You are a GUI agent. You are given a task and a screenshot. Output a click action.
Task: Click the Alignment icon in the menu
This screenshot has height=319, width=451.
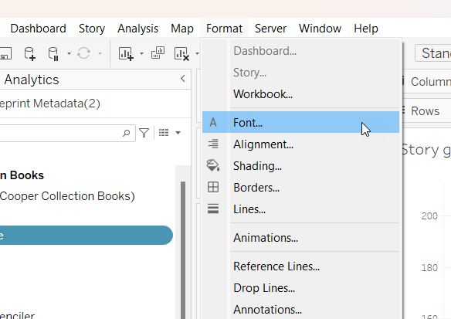[213, 144]
